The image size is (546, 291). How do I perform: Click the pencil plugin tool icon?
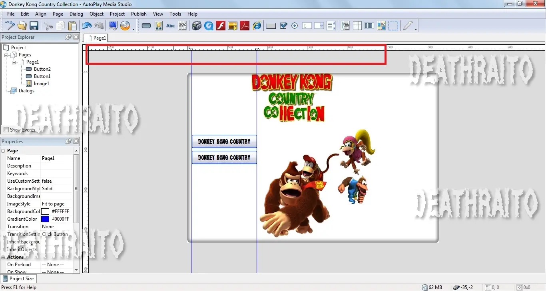click(407, 26)
